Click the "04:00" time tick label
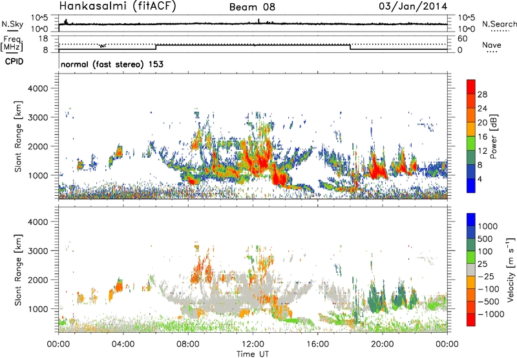517x358 pixels. [x=123, y=344]
